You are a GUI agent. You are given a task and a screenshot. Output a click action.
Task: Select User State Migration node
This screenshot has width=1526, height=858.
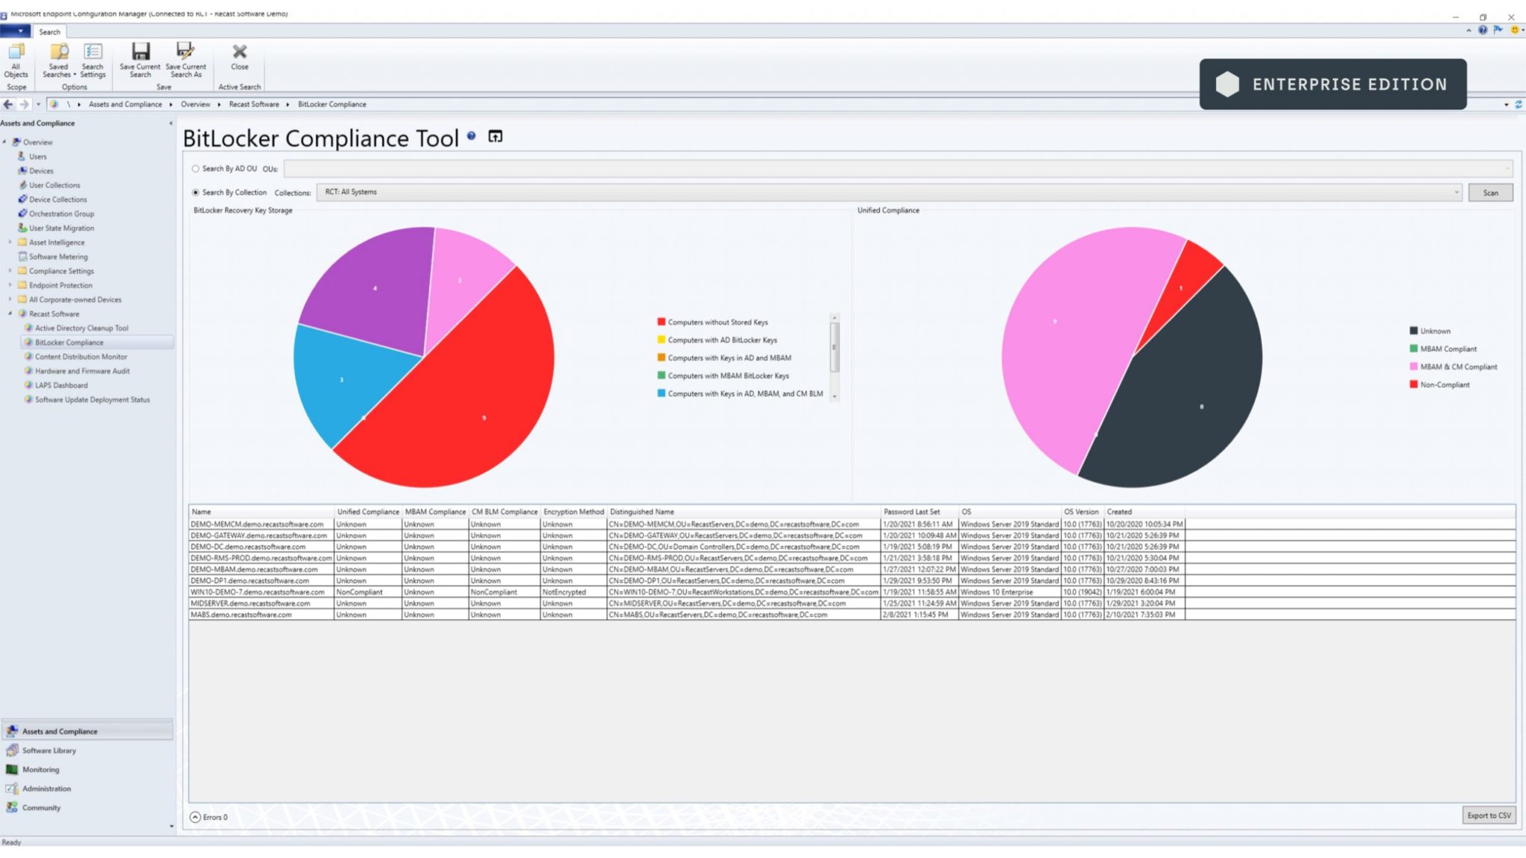coord(61,228)
